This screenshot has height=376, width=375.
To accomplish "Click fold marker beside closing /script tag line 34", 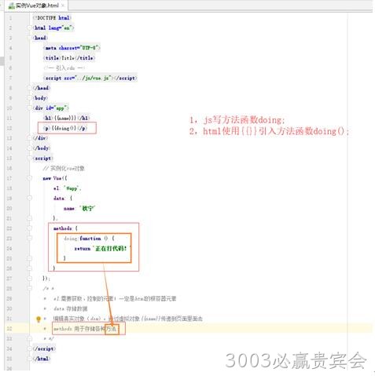I will click(30, 349).
